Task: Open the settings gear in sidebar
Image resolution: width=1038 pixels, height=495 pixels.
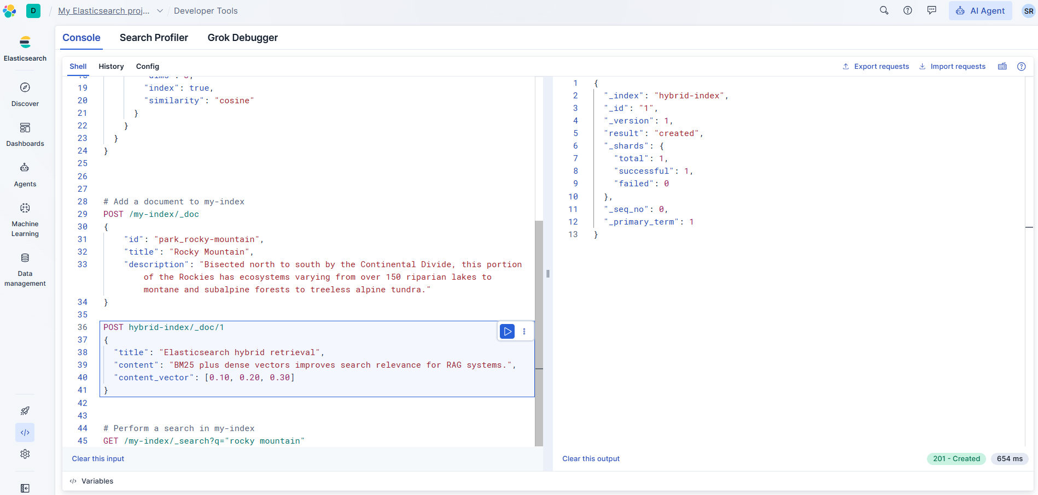Action: point(25,454)
